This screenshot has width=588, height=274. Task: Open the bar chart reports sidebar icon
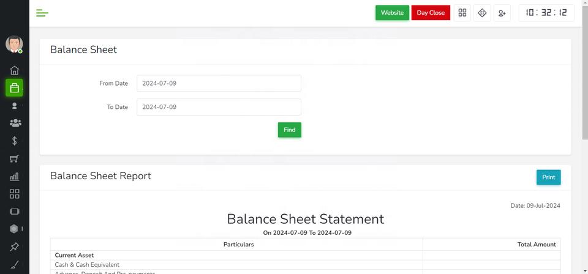click(15, 176)
